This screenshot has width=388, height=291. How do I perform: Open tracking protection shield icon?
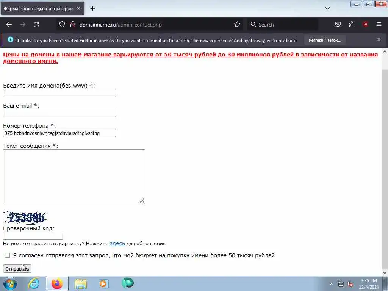(x=62, y=25)
